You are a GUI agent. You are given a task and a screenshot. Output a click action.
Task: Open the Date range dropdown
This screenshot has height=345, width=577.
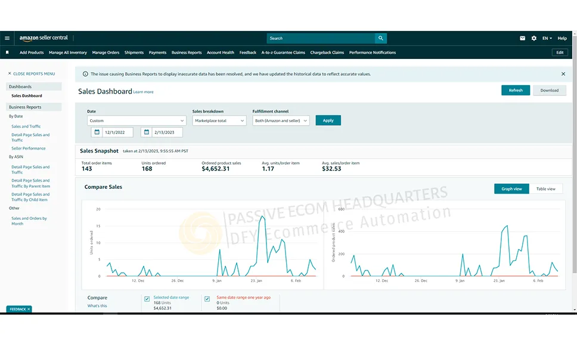click(137, 120)
